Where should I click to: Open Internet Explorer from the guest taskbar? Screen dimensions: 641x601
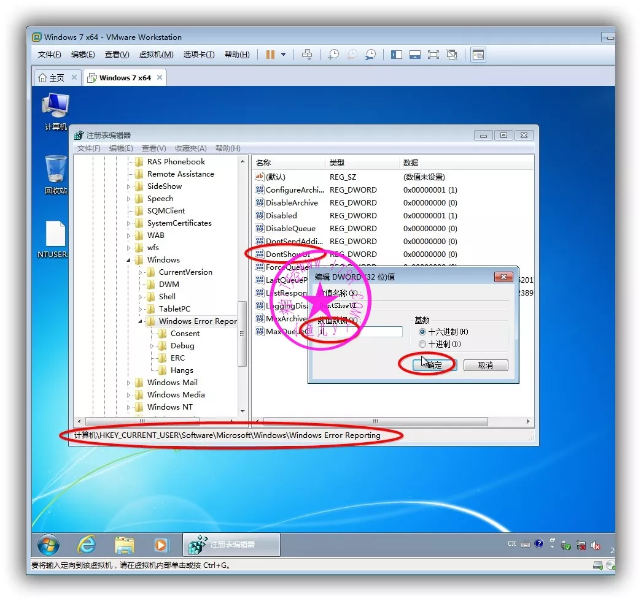pos(87,544)
